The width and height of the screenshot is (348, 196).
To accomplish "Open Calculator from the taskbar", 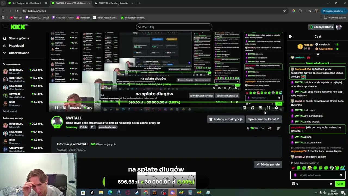I will click(x=190, y=193).
